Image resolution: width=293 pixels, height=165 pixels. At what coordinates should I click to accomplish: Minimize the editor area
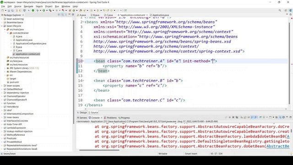coord(287,14)
